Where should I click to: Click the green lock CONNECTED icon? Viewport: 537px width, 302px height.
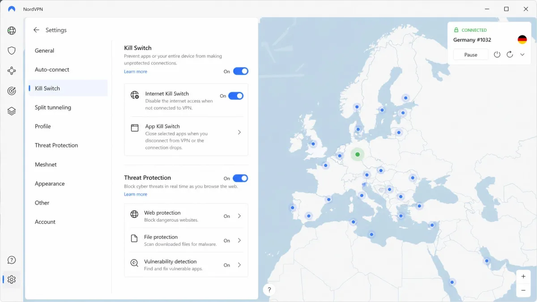[456, 30]
